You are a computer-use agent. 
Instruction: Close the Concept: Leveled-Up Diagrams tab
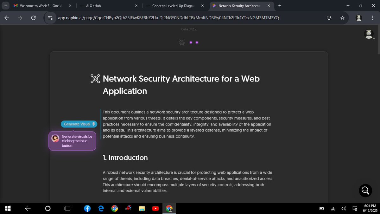tap(202, 6)
